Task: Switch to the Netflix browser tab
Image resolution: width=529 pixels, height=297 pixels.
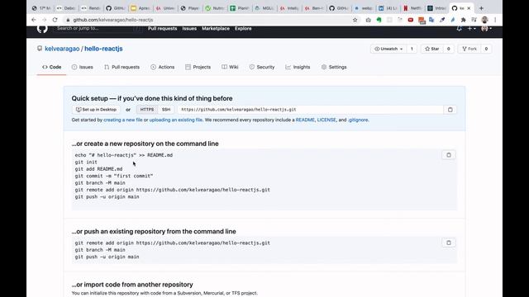Action: [x=413, y=8]
